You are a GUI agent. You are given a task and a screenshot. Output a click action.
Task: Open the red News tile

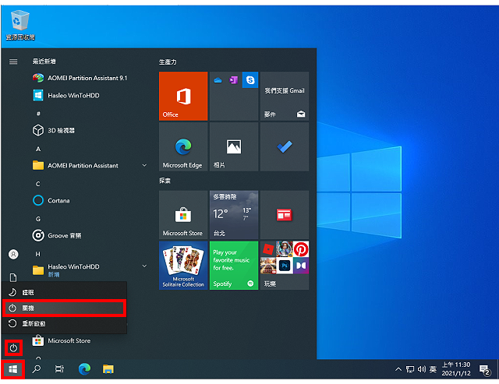(x=285, y=215)
